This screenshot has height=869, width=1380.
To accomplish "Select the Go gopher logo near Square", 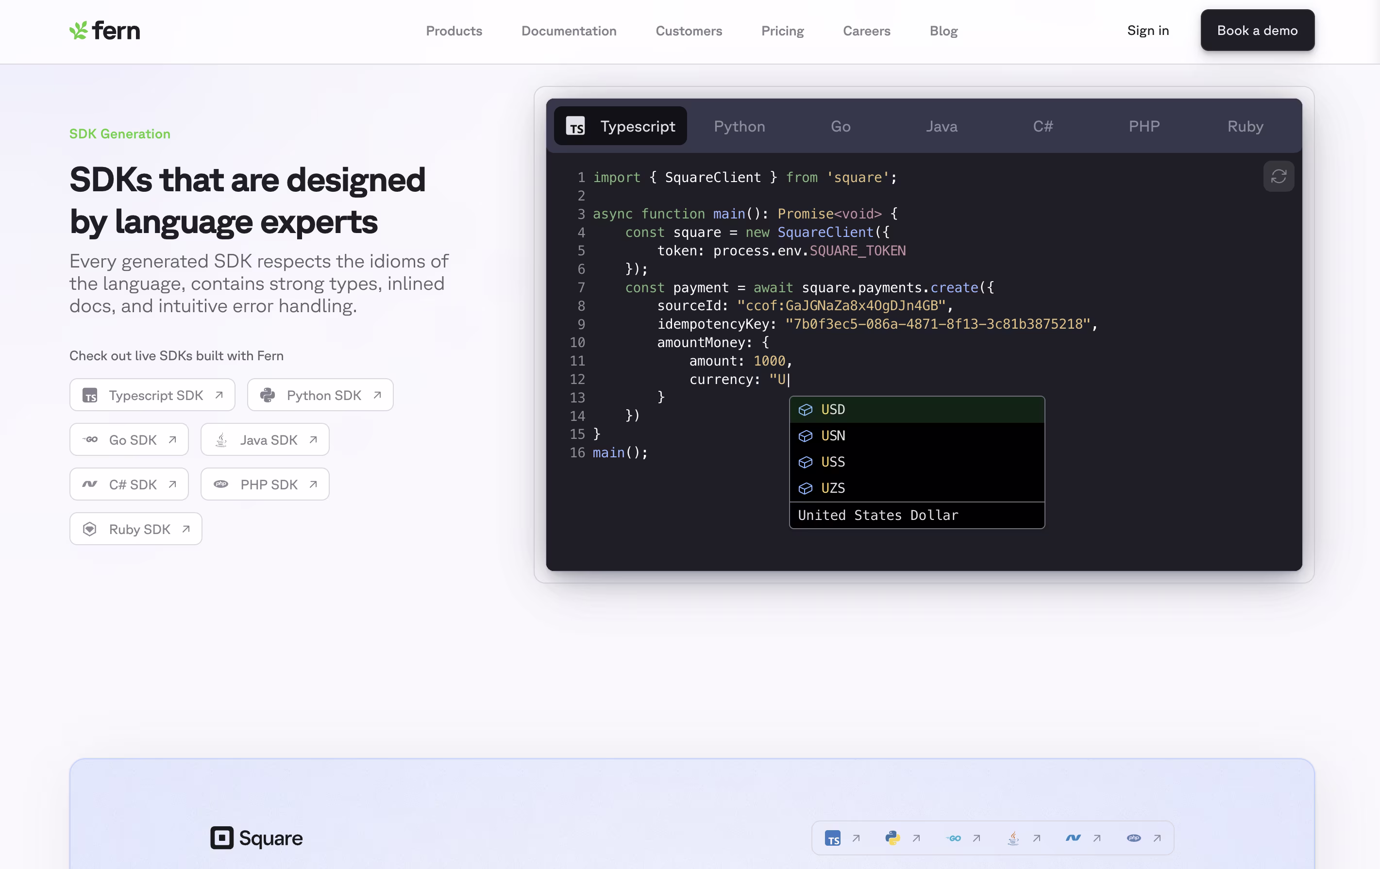I will [954, 837].
